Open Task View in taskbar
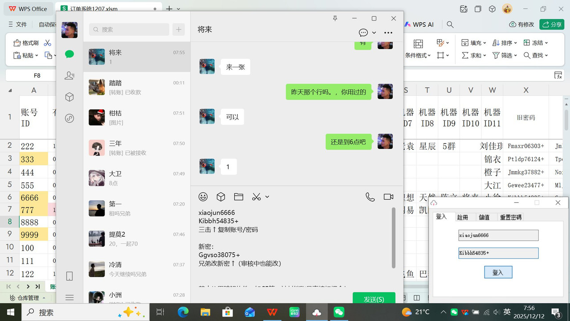570x321 pixels. point(160,312)
